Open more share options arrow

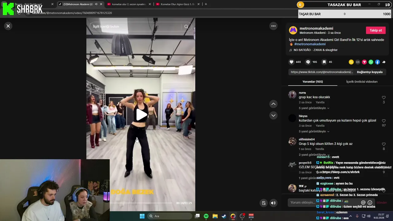(x=384, y=62)
